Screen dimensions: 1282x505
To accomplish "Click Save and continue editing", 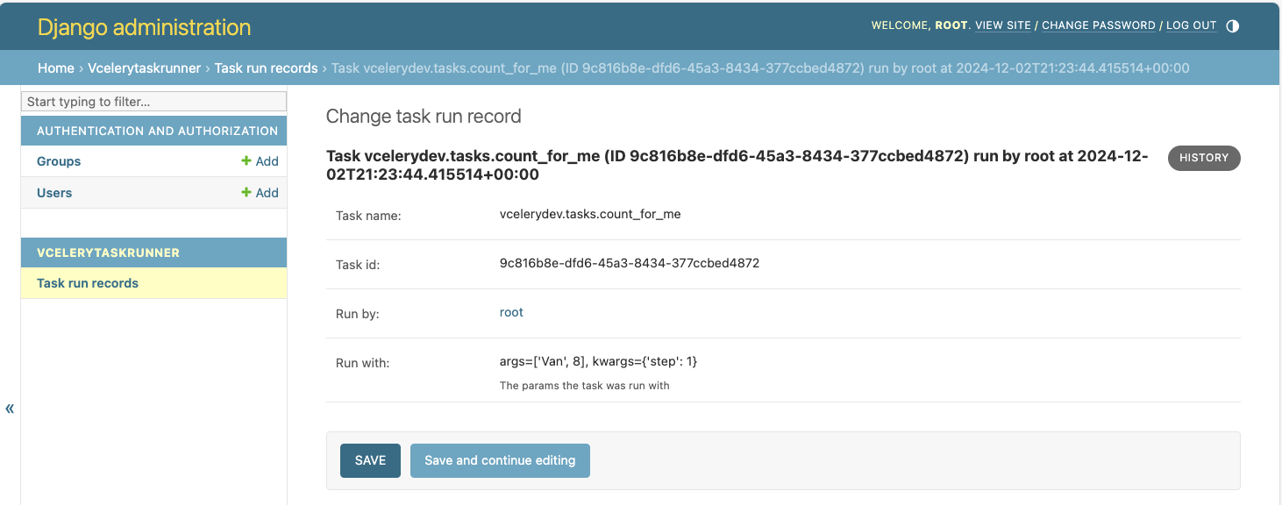I will [499, 459].
